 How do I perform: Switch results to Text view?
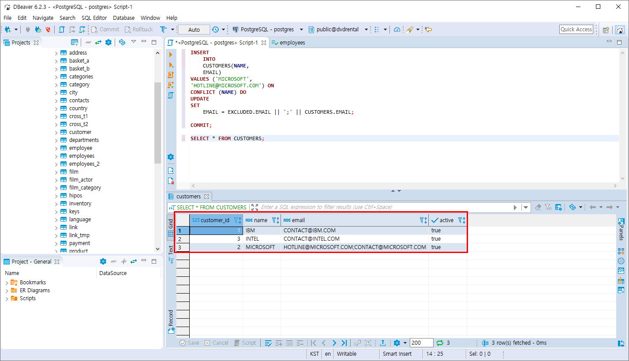point(171,254)
